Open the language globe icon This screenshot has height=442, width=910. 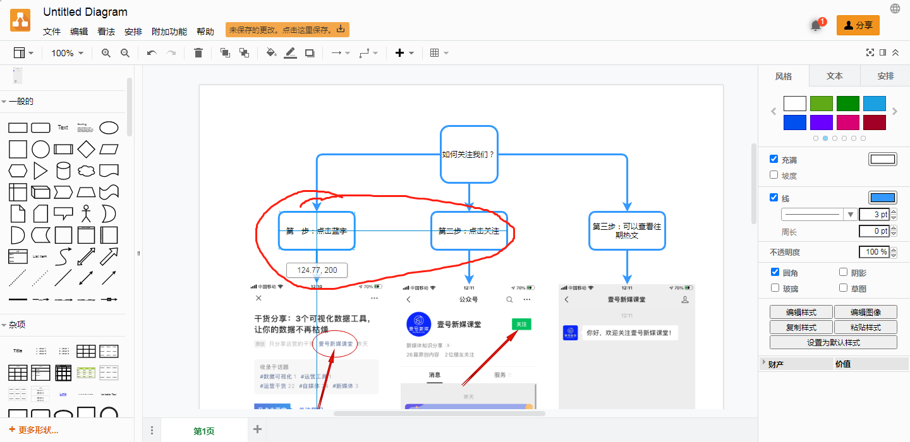(895, 9)
